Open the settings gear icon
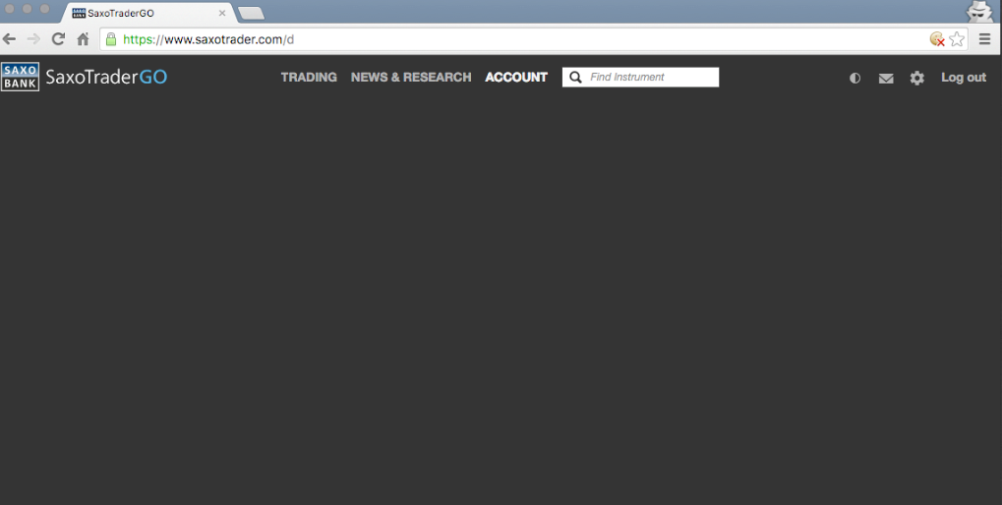The image size is (1002, 505). click(917, 78)
